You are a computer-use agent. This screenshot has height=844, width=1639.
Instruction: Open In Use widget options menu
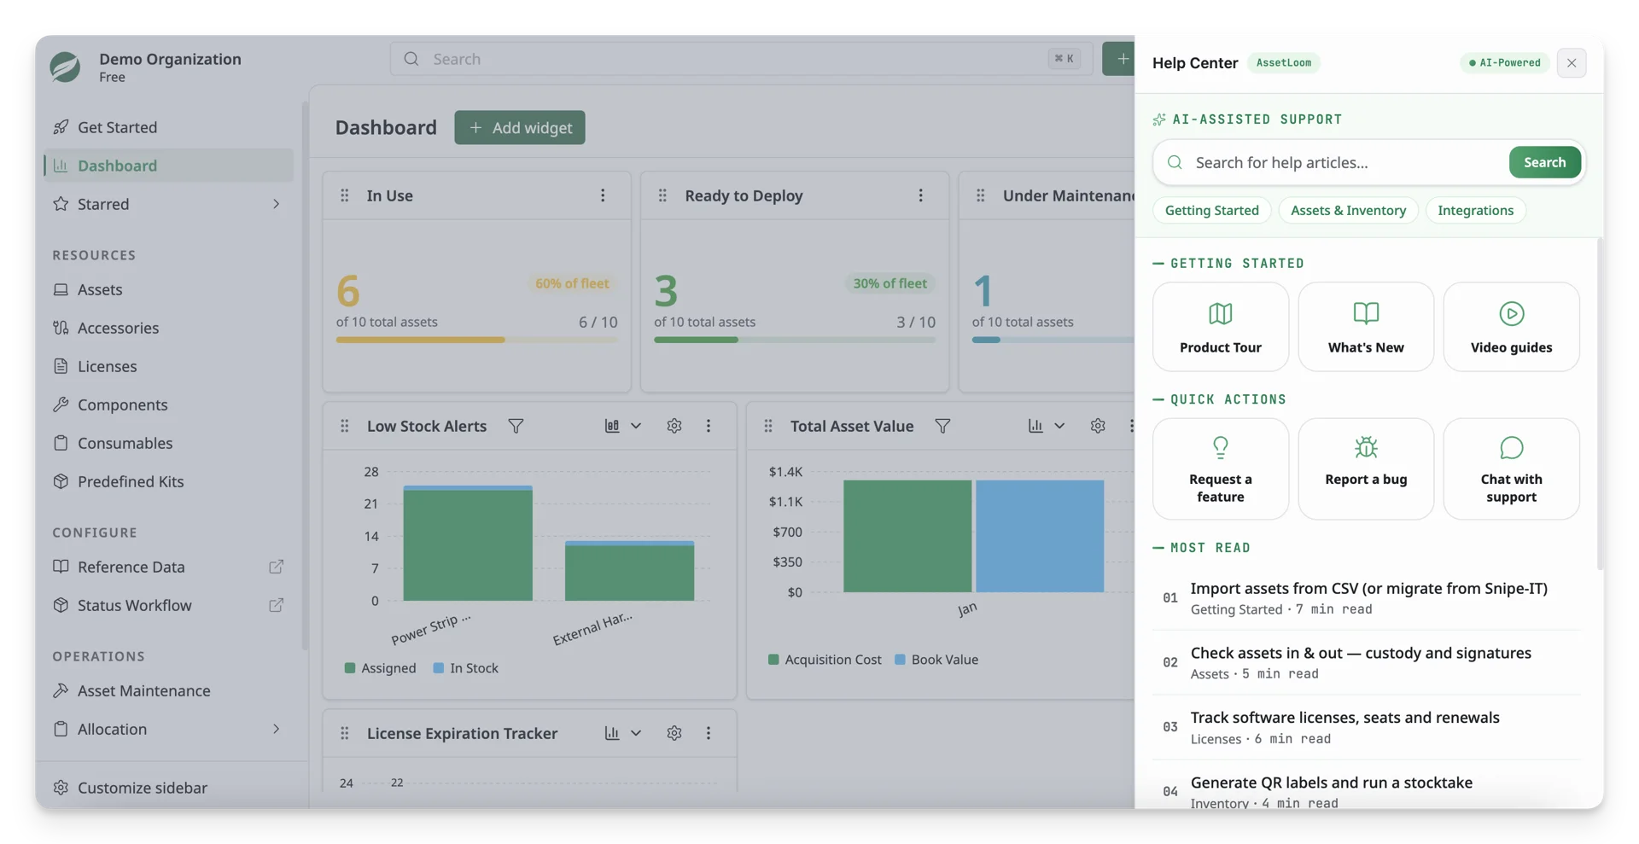tap(603, 195)
